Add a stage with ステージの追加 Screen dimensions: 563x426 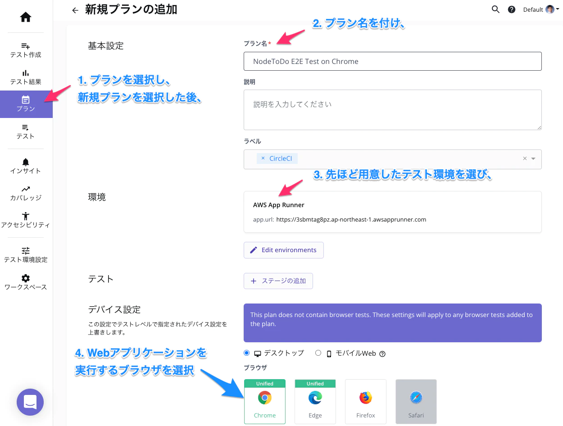click(278, 281)
